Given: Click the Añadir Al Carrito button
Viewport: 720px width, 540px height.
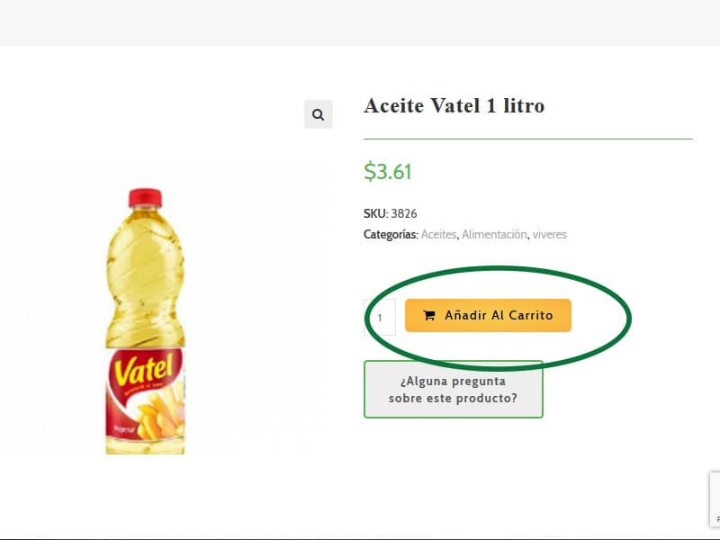Looking at the screenshot, I should click(489, 315).
